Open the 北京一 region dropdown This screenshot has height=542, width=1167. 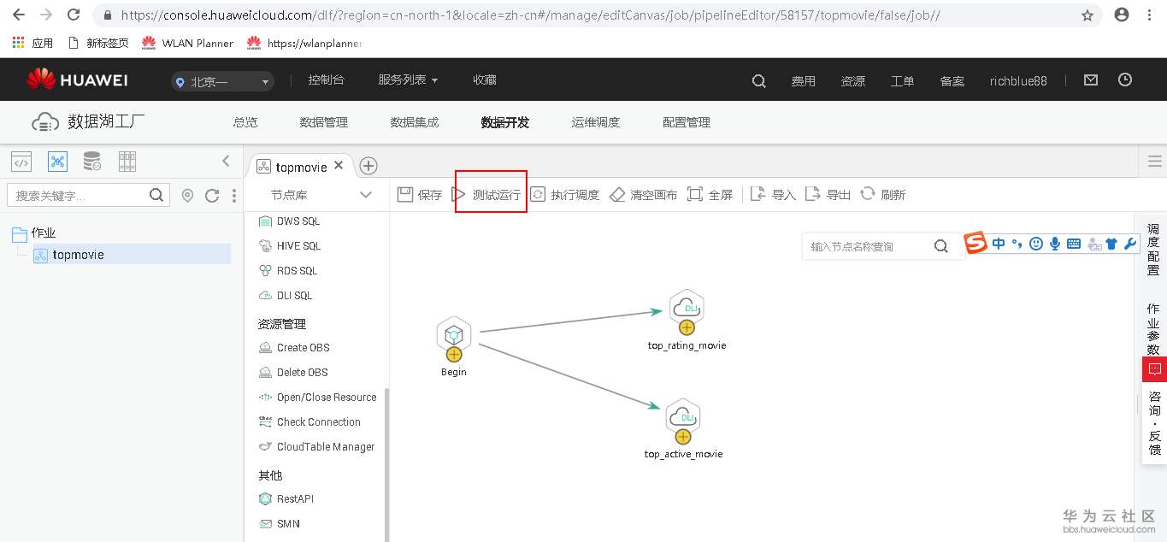pos(221,82)
